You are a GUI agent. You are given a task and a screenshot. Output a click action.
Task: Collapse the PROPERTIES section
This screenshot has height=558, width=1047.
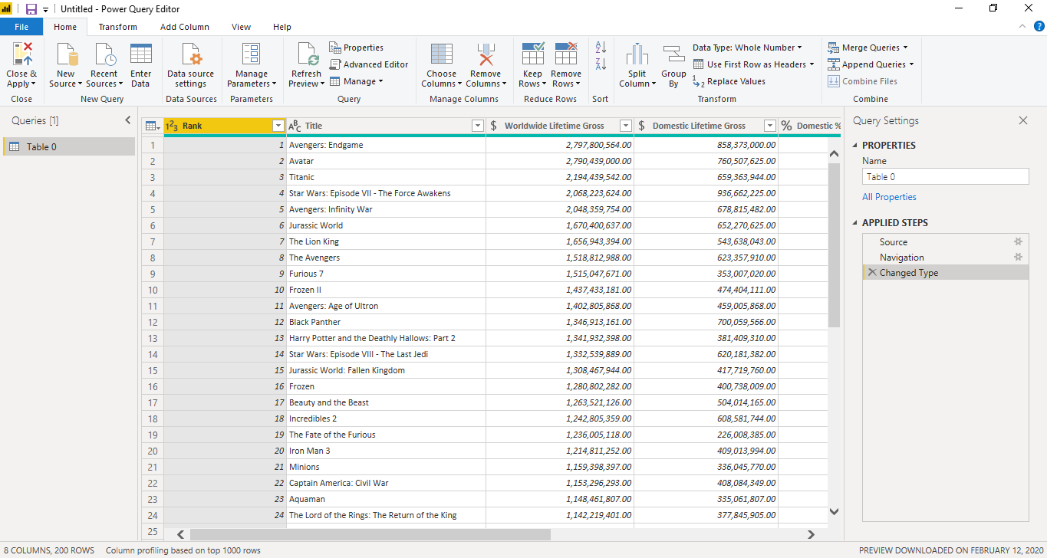coord(856,146)
